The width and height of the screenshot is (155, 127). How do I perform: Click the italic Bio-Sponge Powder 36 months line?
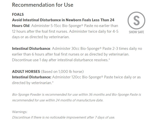click(x=76, y=95)
